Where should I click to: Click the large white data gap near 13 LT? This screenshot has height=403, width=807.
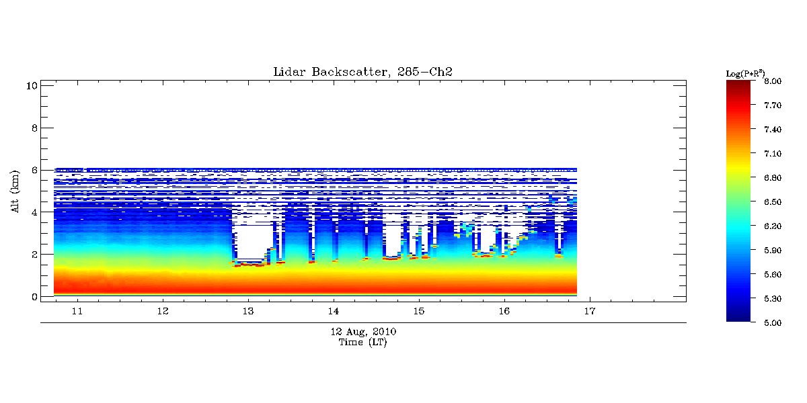pos(255,242)
